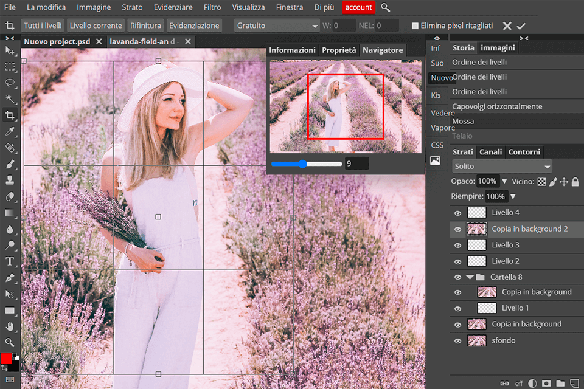Select the Type tool

coord(10,261)
